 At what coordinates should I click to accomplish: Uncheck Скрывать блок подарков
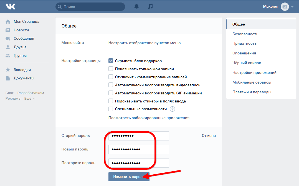[111, 61]
